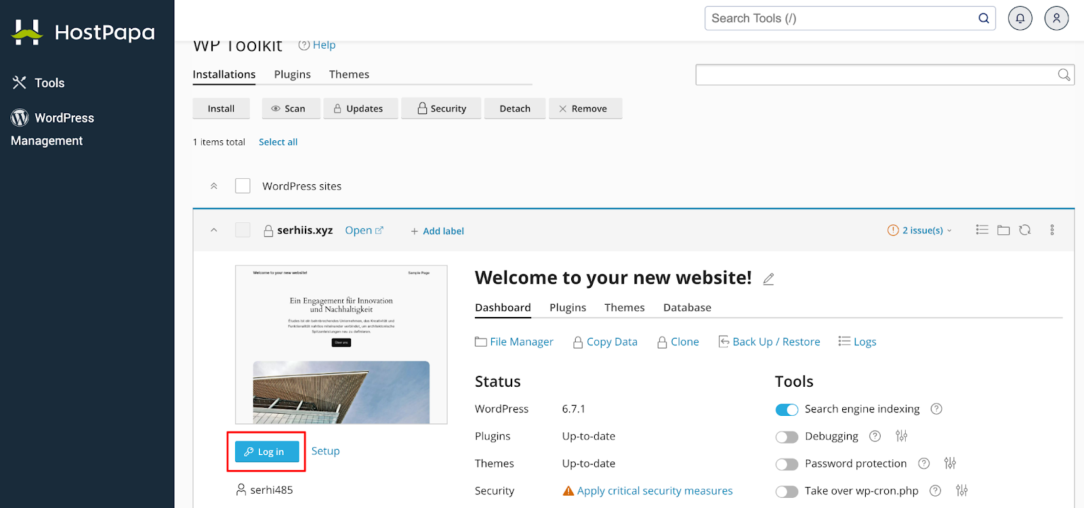This screenshot has height=508, width=1084.
Task: Open Debugging settings sliders icon
Action: 901,436
